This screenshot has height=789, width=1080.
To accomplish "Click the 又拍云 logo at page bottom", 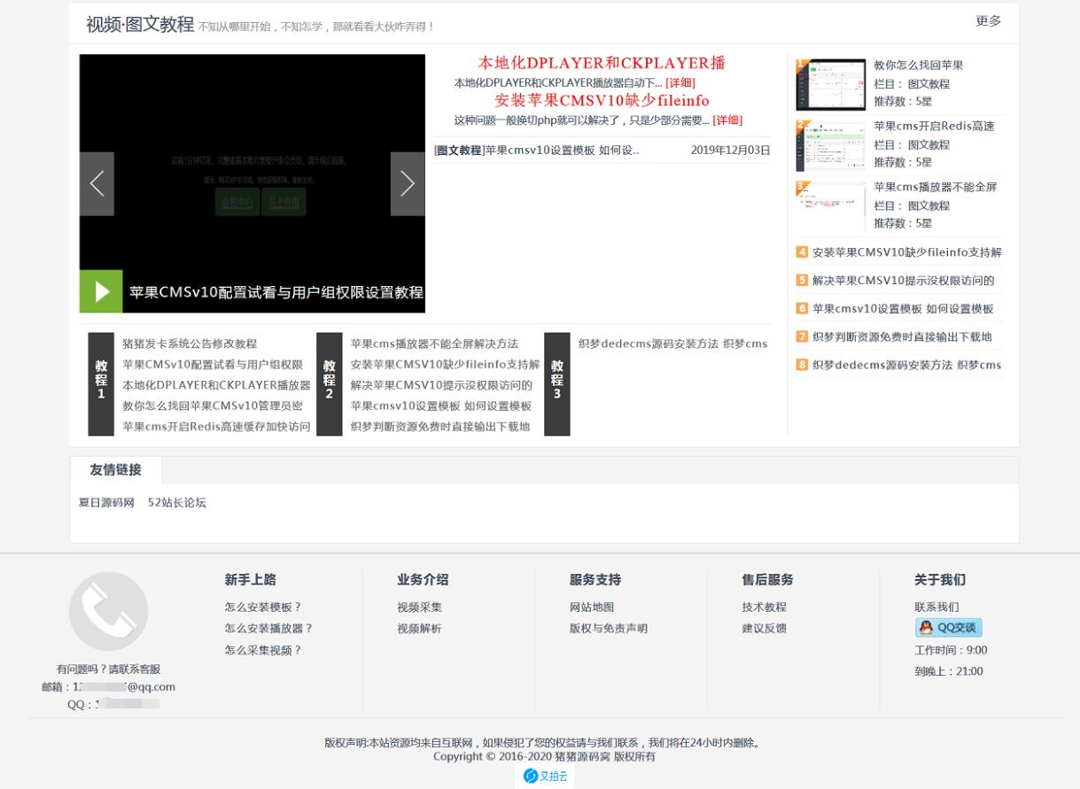I will 544,776.
